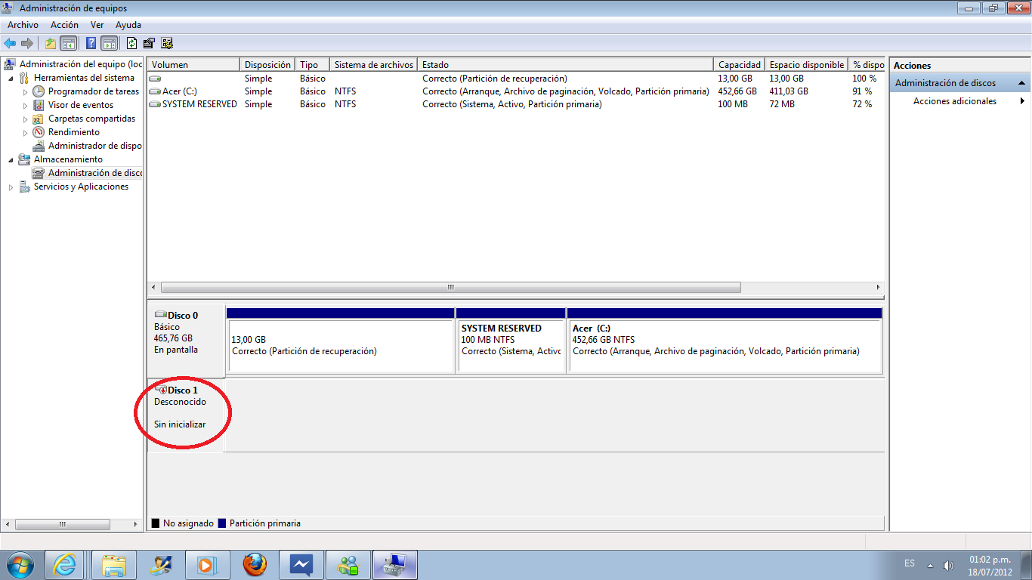This screenshot has width=1032, height=580.
Task: Show hidden tray icons arrow
Action: (x=930, y=565)
